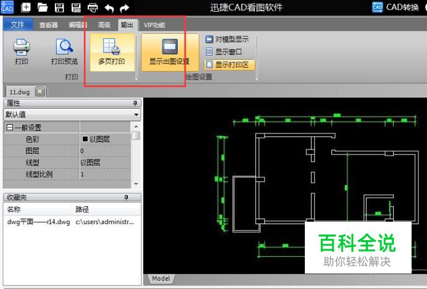This screenshot has width=427, height=289.
Task: Click the 路径 column header
Action: (x=107, y=209)
